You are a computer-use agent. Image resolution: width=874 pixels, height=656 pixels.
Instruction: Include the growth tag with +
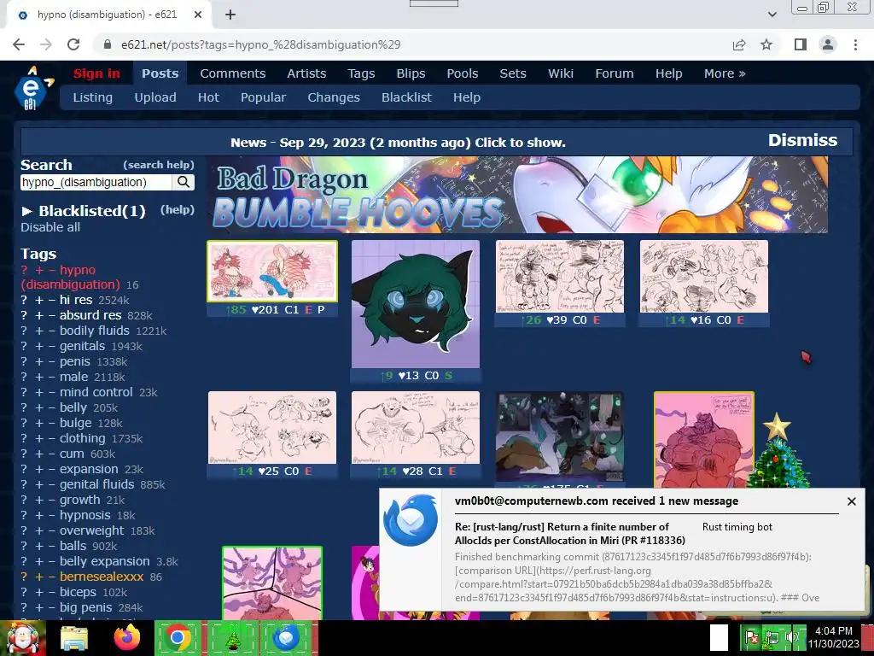(x=39, y=501)
